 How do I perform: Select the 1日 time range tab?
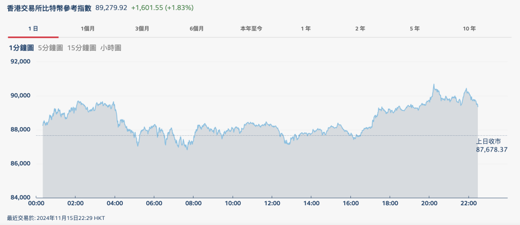click(x=33, y=29)
